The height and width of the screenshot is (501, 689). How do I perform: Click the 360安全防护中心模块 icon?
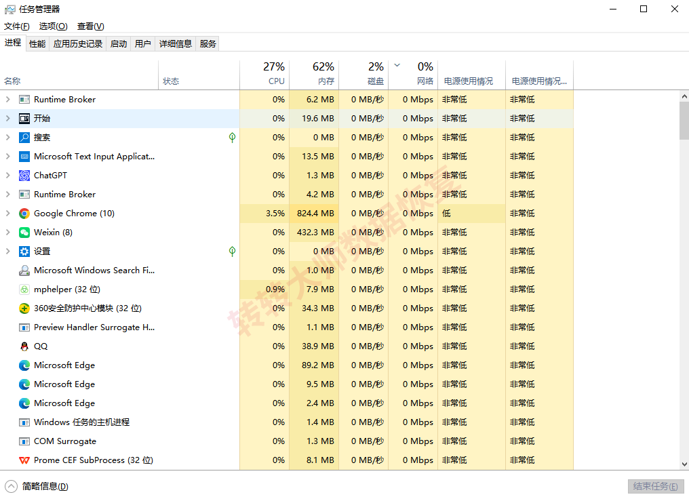coord(24,308)
